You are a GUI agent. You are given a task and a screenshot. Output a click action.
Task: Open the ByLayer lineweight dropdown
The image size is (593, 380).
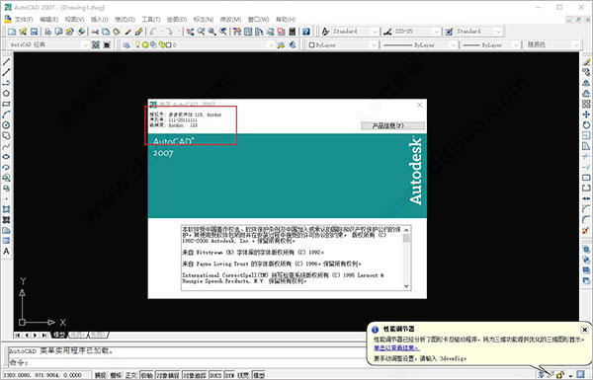point(516,45)
